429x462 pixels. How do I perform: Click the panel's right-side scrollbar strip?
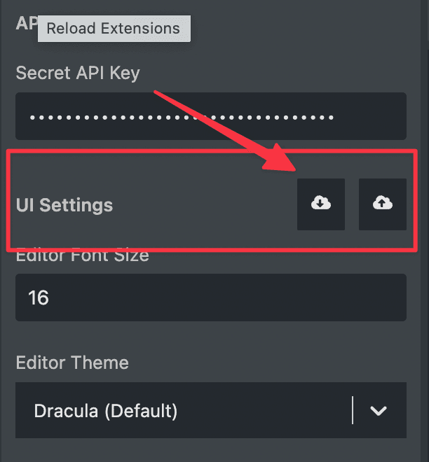point(425,231)
